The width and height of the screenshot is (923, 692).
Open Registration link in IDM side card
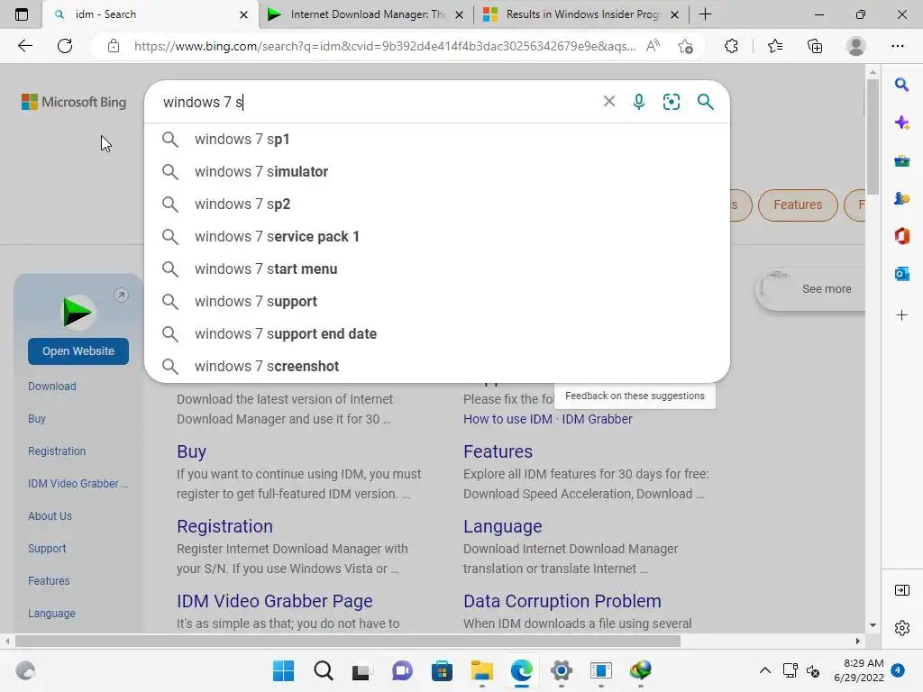57,451
